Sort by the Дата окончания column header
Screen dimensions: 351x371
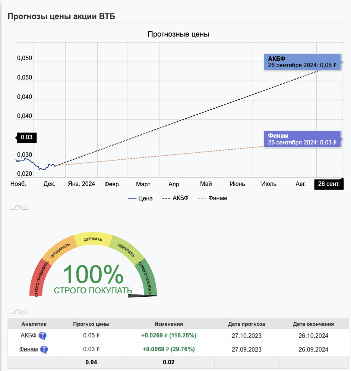tap(313, 324)
